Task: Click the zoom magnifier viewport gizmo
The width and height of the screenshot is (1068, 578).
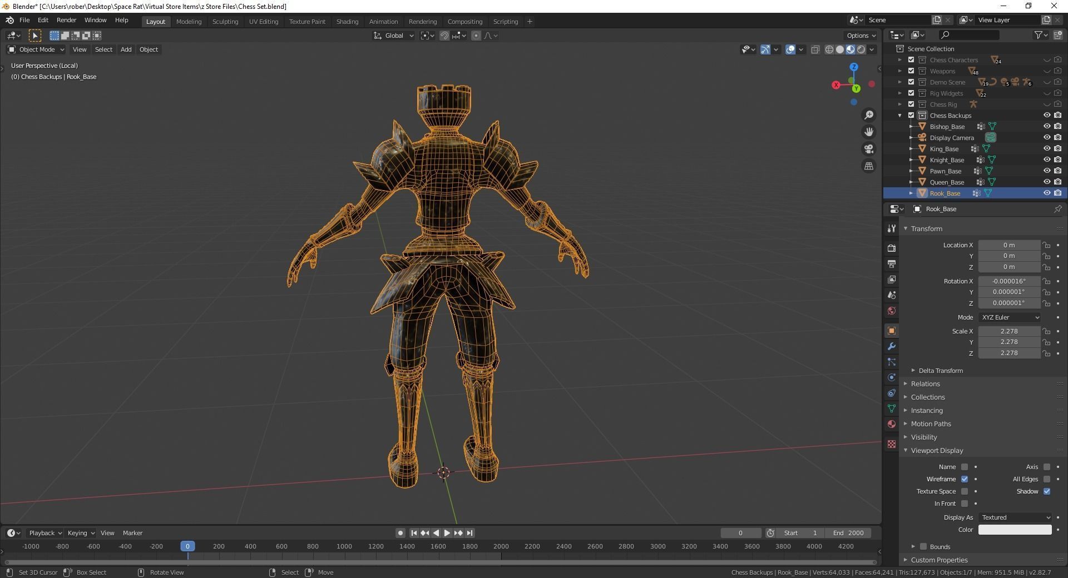Action: (868, 115)
